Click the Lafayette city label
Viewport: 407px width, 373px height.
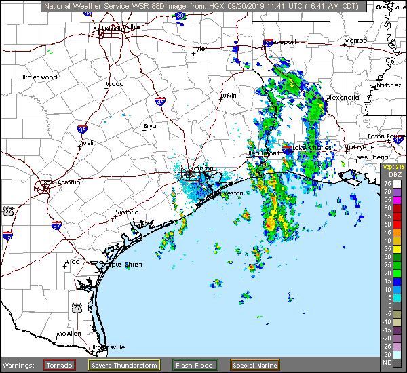[361, 147]
